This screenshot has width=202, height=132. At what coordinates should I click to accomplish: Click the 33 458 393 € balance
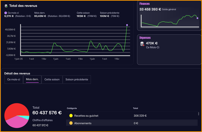pos(150,9)
